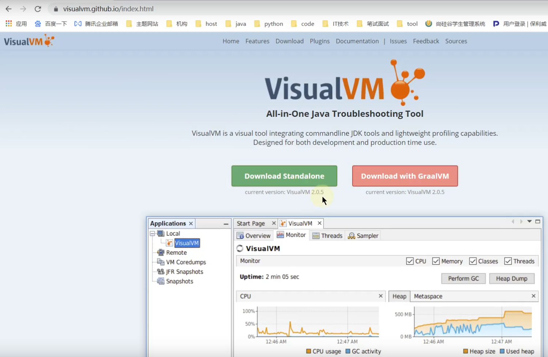Select VisualVM node under Local
This screenshot has height=357, width=548.
[x=187, y=243]
